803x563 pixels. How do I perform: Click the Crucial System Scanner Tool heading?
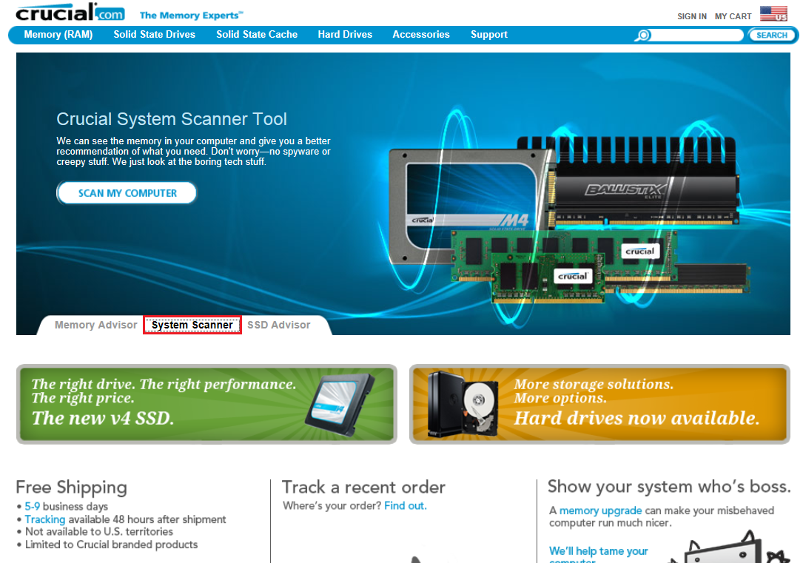[x=172, y=119]
